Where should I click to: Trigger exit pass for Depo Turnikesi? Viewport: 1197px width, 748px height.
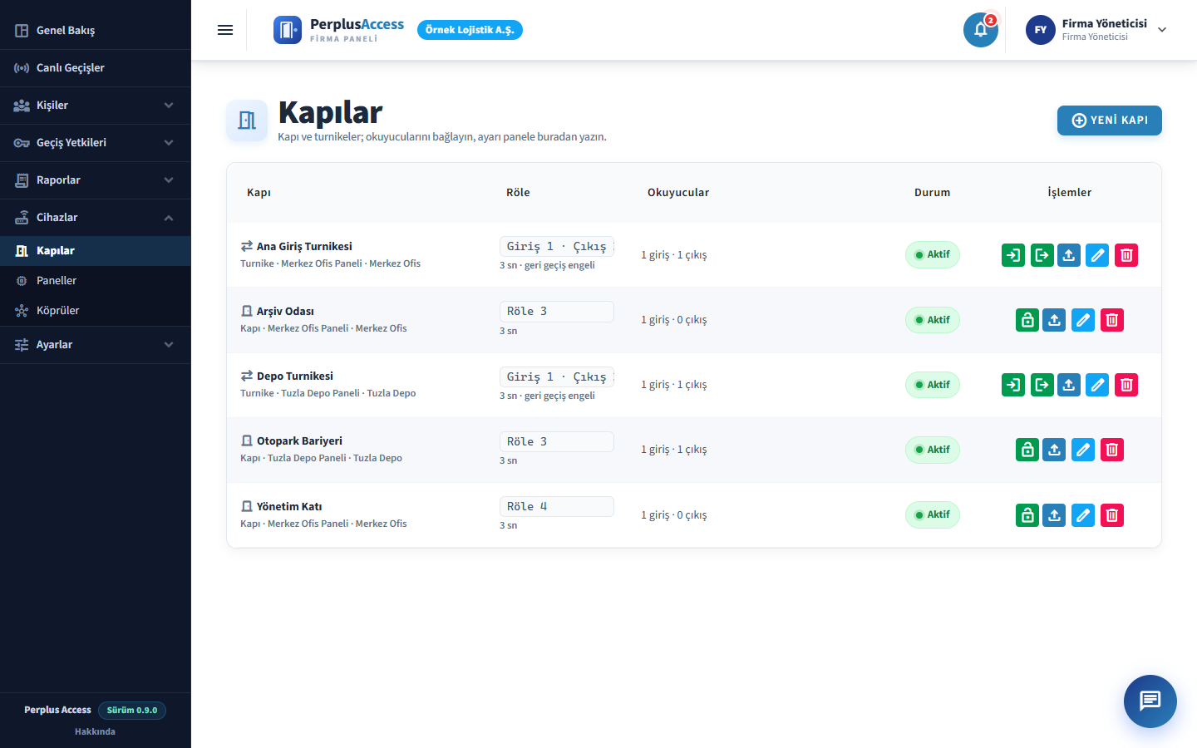tap(1042, 385)
